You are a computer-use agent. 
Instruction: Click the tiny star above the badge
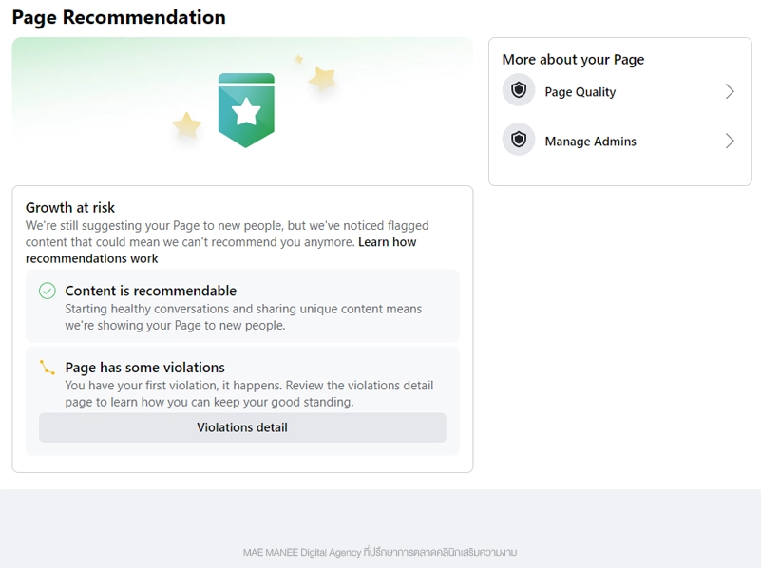[298, 59]
